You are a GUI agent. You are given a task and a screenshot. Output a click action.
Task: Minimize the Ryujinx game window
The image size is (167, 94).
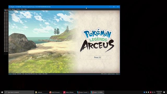[110, 7]
